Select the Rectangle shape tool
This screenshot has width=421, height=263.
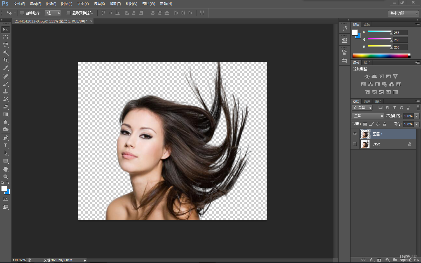6,161
